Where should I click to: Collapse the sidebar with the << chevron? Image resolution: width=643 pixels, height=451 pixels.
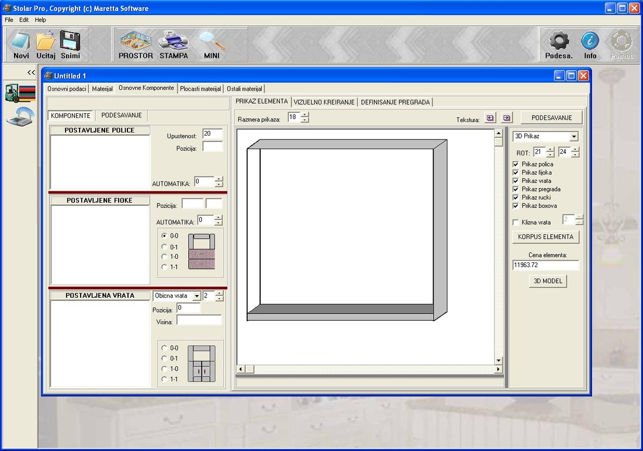click(x=31, y=72)
